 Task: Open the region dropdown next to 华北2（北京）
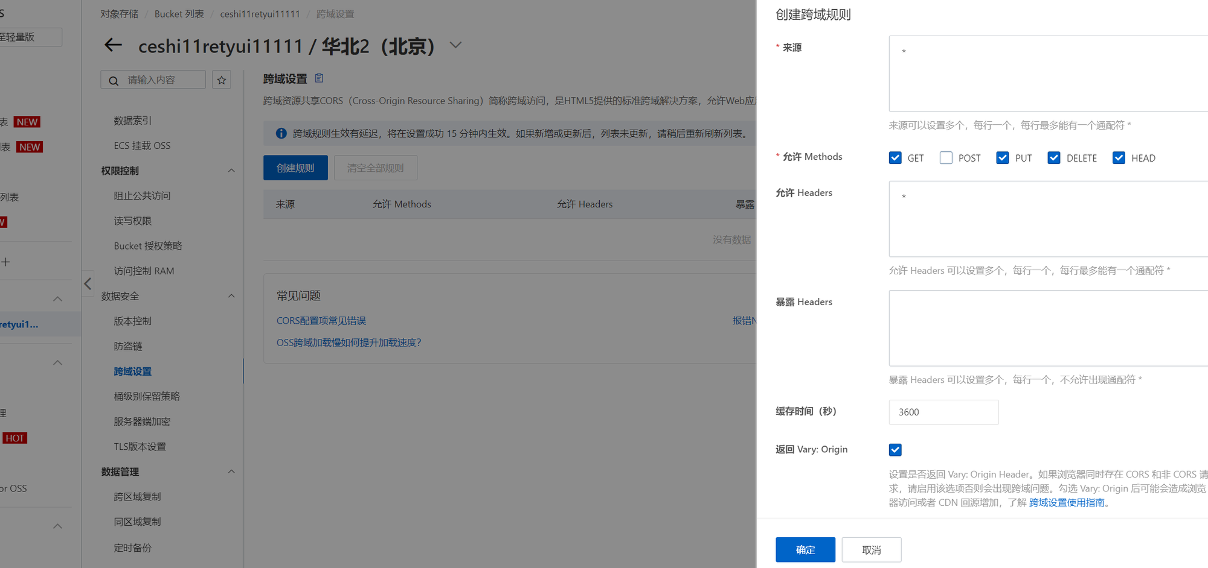pyautogui.click(x=455, y=45)
